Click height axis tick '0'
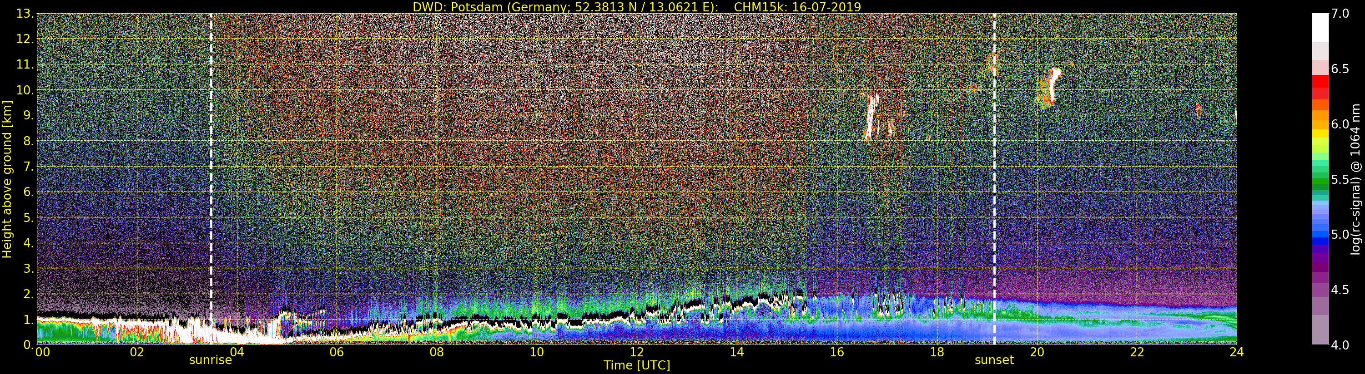1365x374 pixels. point(29,345)
